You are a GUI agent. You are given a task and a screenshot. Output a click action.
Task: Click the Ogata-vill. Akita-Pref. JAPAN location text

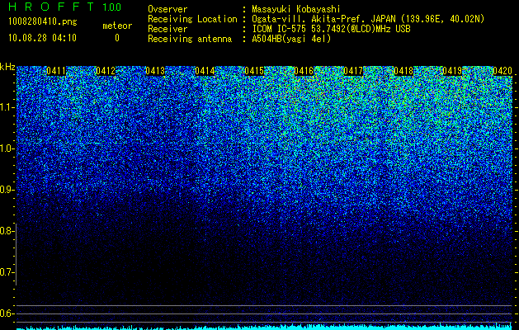[368, 19]
